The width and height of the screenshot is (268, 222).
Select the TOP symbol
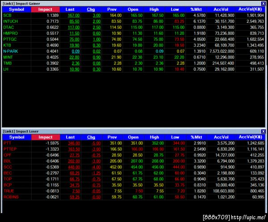(8, 179)
